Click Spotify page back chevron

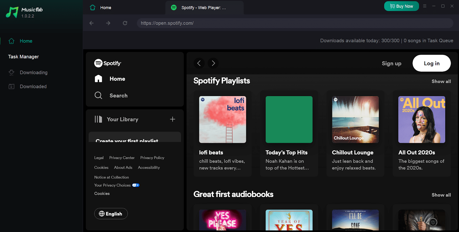pos(199,63)
